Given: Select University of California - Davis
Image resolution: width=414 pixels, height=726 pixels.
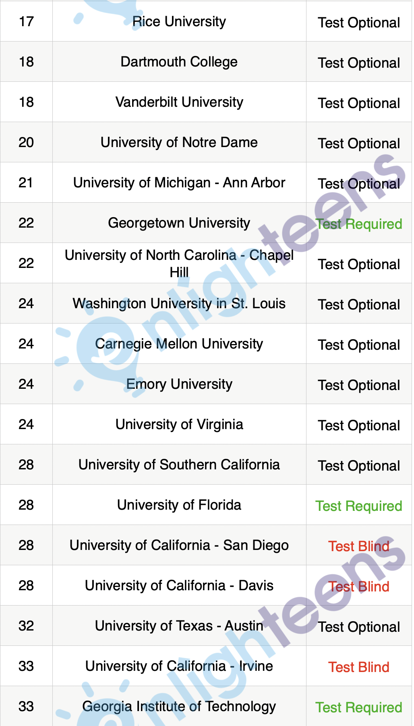Looking at the screenshot, I should coord(179,585).
